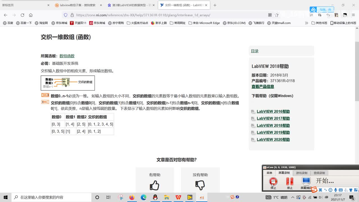The width and height of the screenshot is (359, 202).
Task: Download LabVIEW 2016帮助
Action: point(273,111)
